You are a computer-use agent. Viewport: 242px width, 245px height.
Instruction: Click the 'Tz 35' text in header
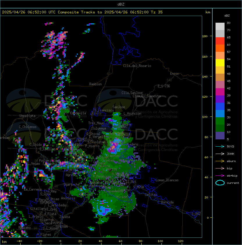click(x=157, y=12)
